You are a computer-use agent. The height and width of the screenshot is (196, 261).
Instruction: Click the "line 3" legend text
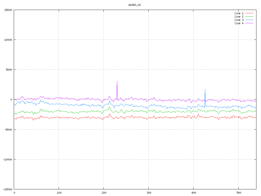click(239, 20)
